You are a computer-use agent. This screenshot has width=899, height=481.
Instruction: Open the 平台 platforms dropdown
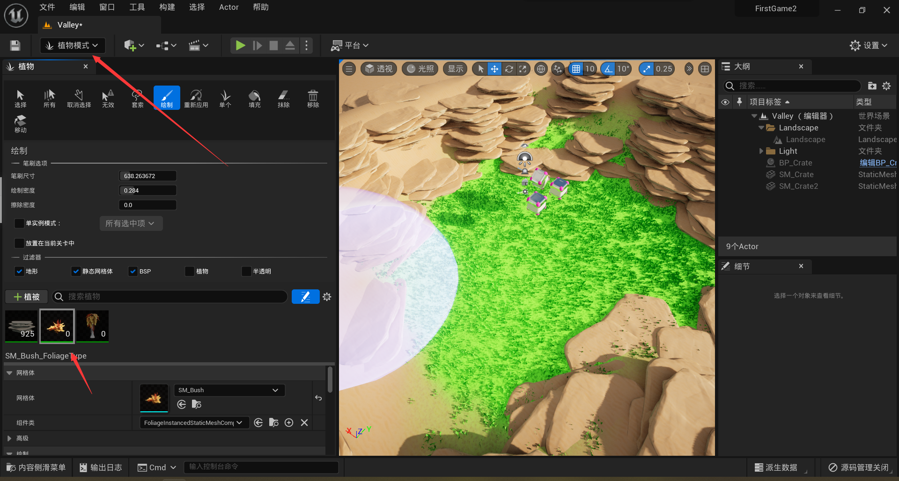(x=350, y=45)
